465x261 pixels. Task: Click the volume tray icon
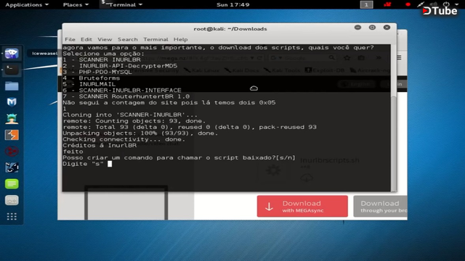click(x=434, y=4)
